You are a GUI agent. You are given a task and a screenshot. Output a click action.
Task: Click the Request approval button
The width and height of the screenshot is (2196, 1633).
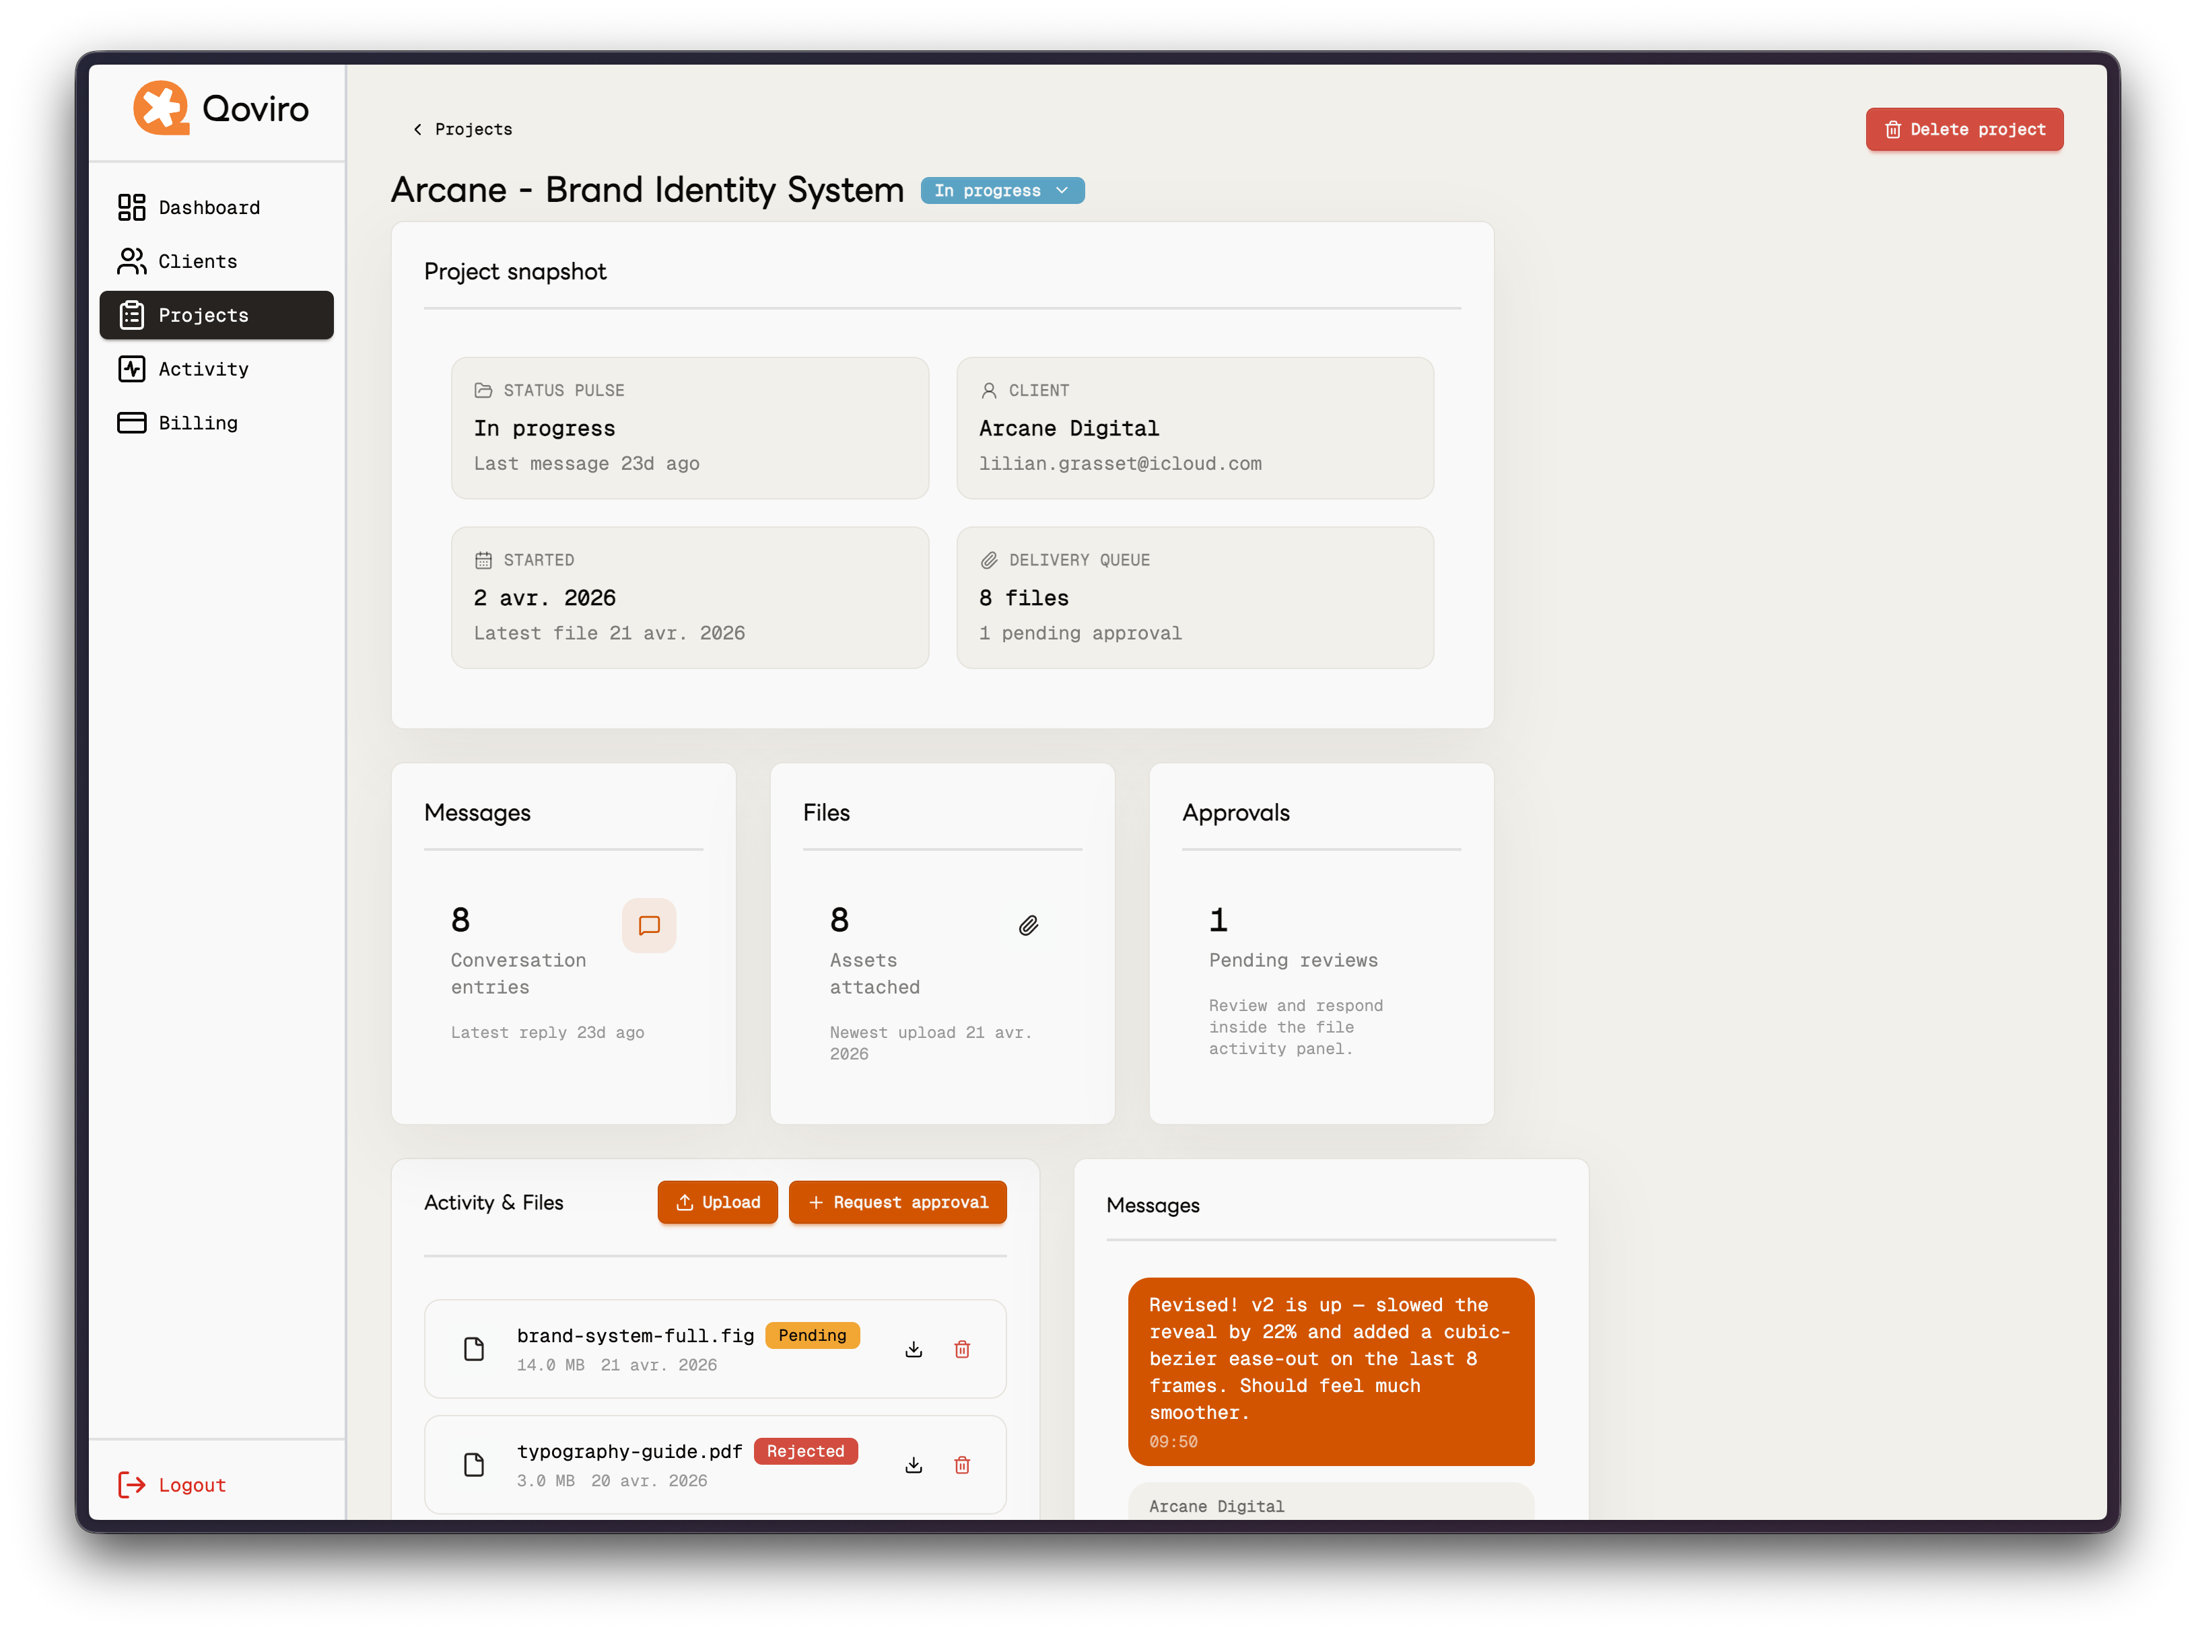[898, 1202]
